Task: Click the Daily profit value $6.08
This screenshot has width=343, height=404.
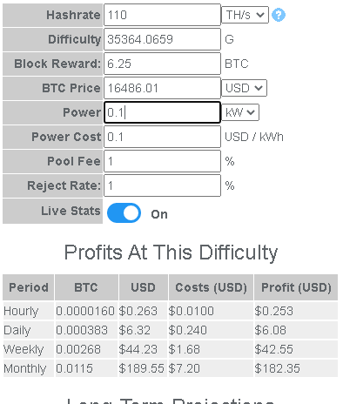Action: [x=270, y=330]
